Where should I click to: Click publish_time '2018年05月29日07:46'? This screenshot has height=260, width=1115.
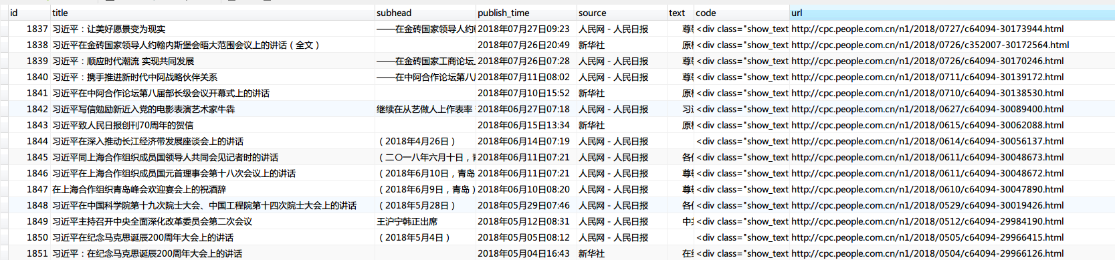point(524,205)
